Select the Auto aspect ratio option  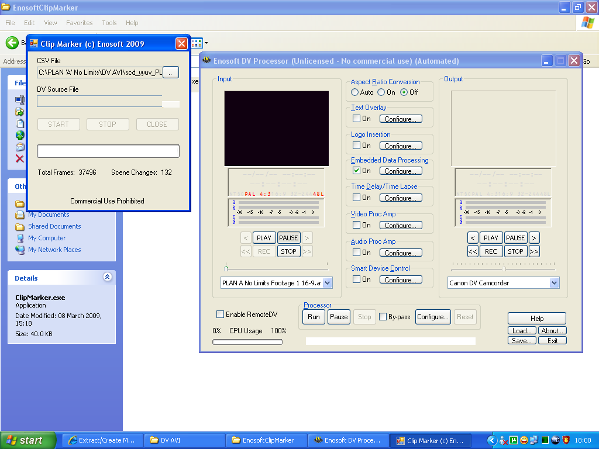pos(354,92)
